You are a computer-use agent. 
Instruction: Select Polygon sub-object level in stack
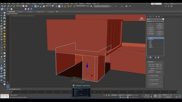click(x=150, y=46)
